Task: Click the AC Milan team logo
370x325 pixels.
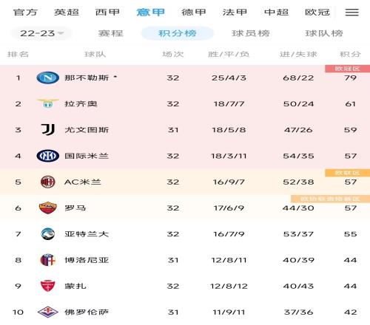Action: [47, 182]
